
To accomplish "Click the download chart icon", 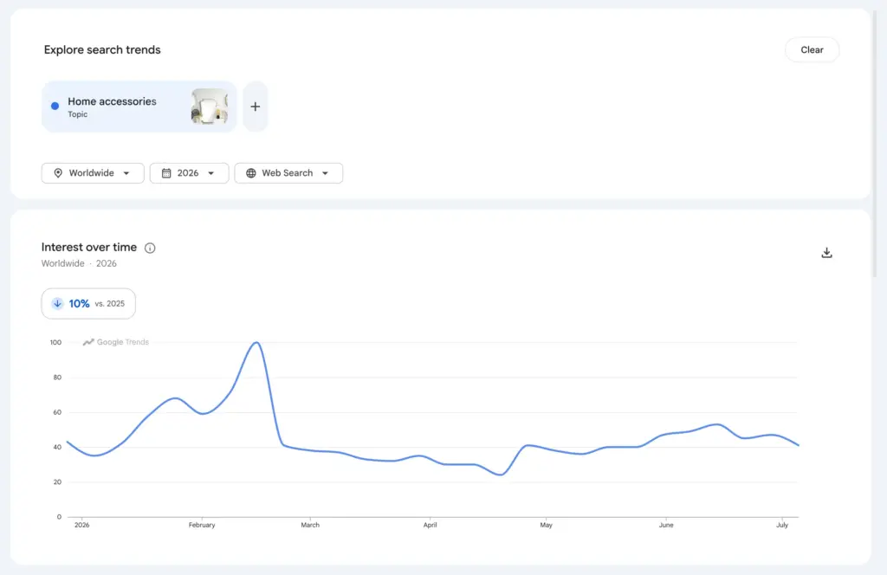I will (x=826, y=253).
